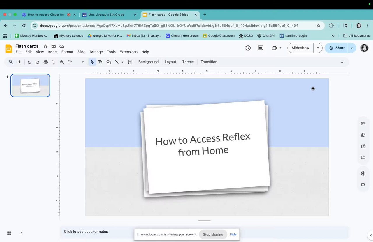Open the Help menu
373x242 pixels.
pos(145,52)
